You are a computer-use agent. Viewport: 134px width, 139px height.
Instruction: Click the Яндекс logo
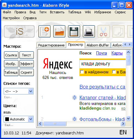click(x=58, y=64)
